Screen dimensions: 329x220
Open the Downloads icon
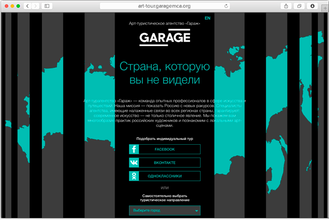[x=313, y=6]
